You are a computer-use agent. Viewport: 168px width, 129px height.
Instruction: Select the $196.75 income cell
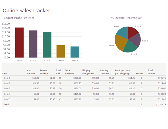[x=162, y=78]
